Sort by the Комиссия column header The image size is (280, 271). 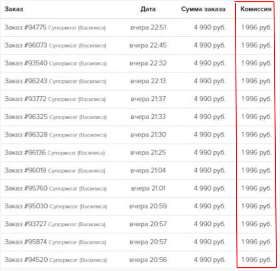coord(256,9)
